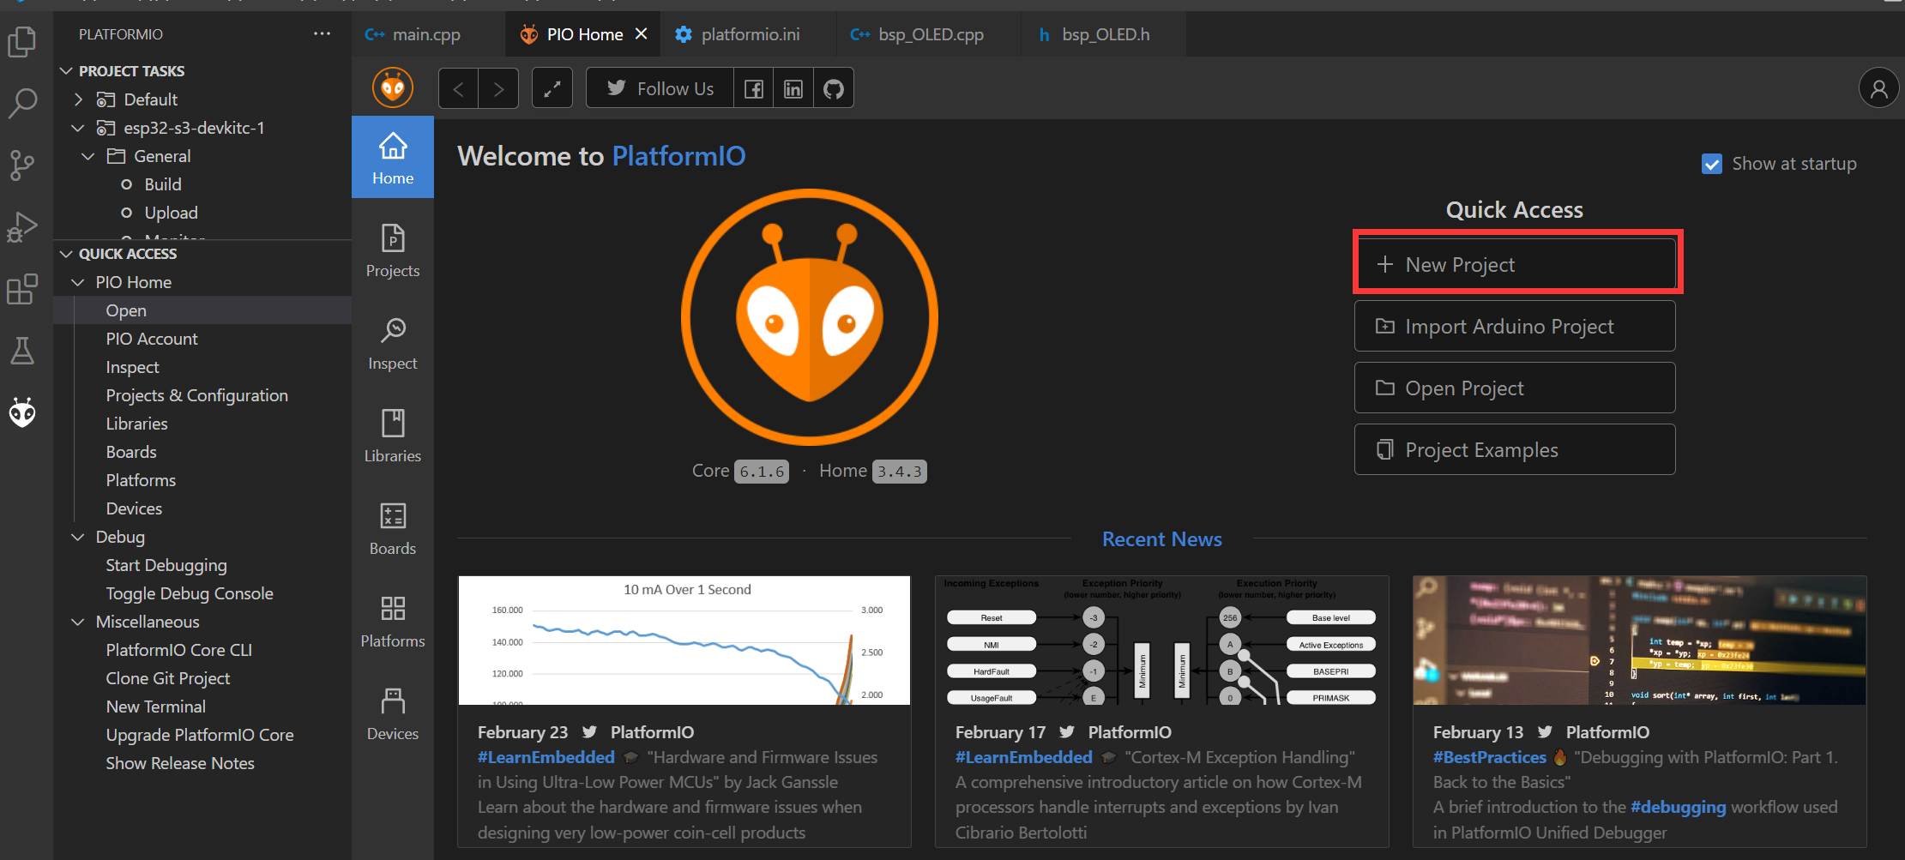This screenshot has height=860, width=1905.
Task: Switch to the main.cpp tab
Action: 427,34
